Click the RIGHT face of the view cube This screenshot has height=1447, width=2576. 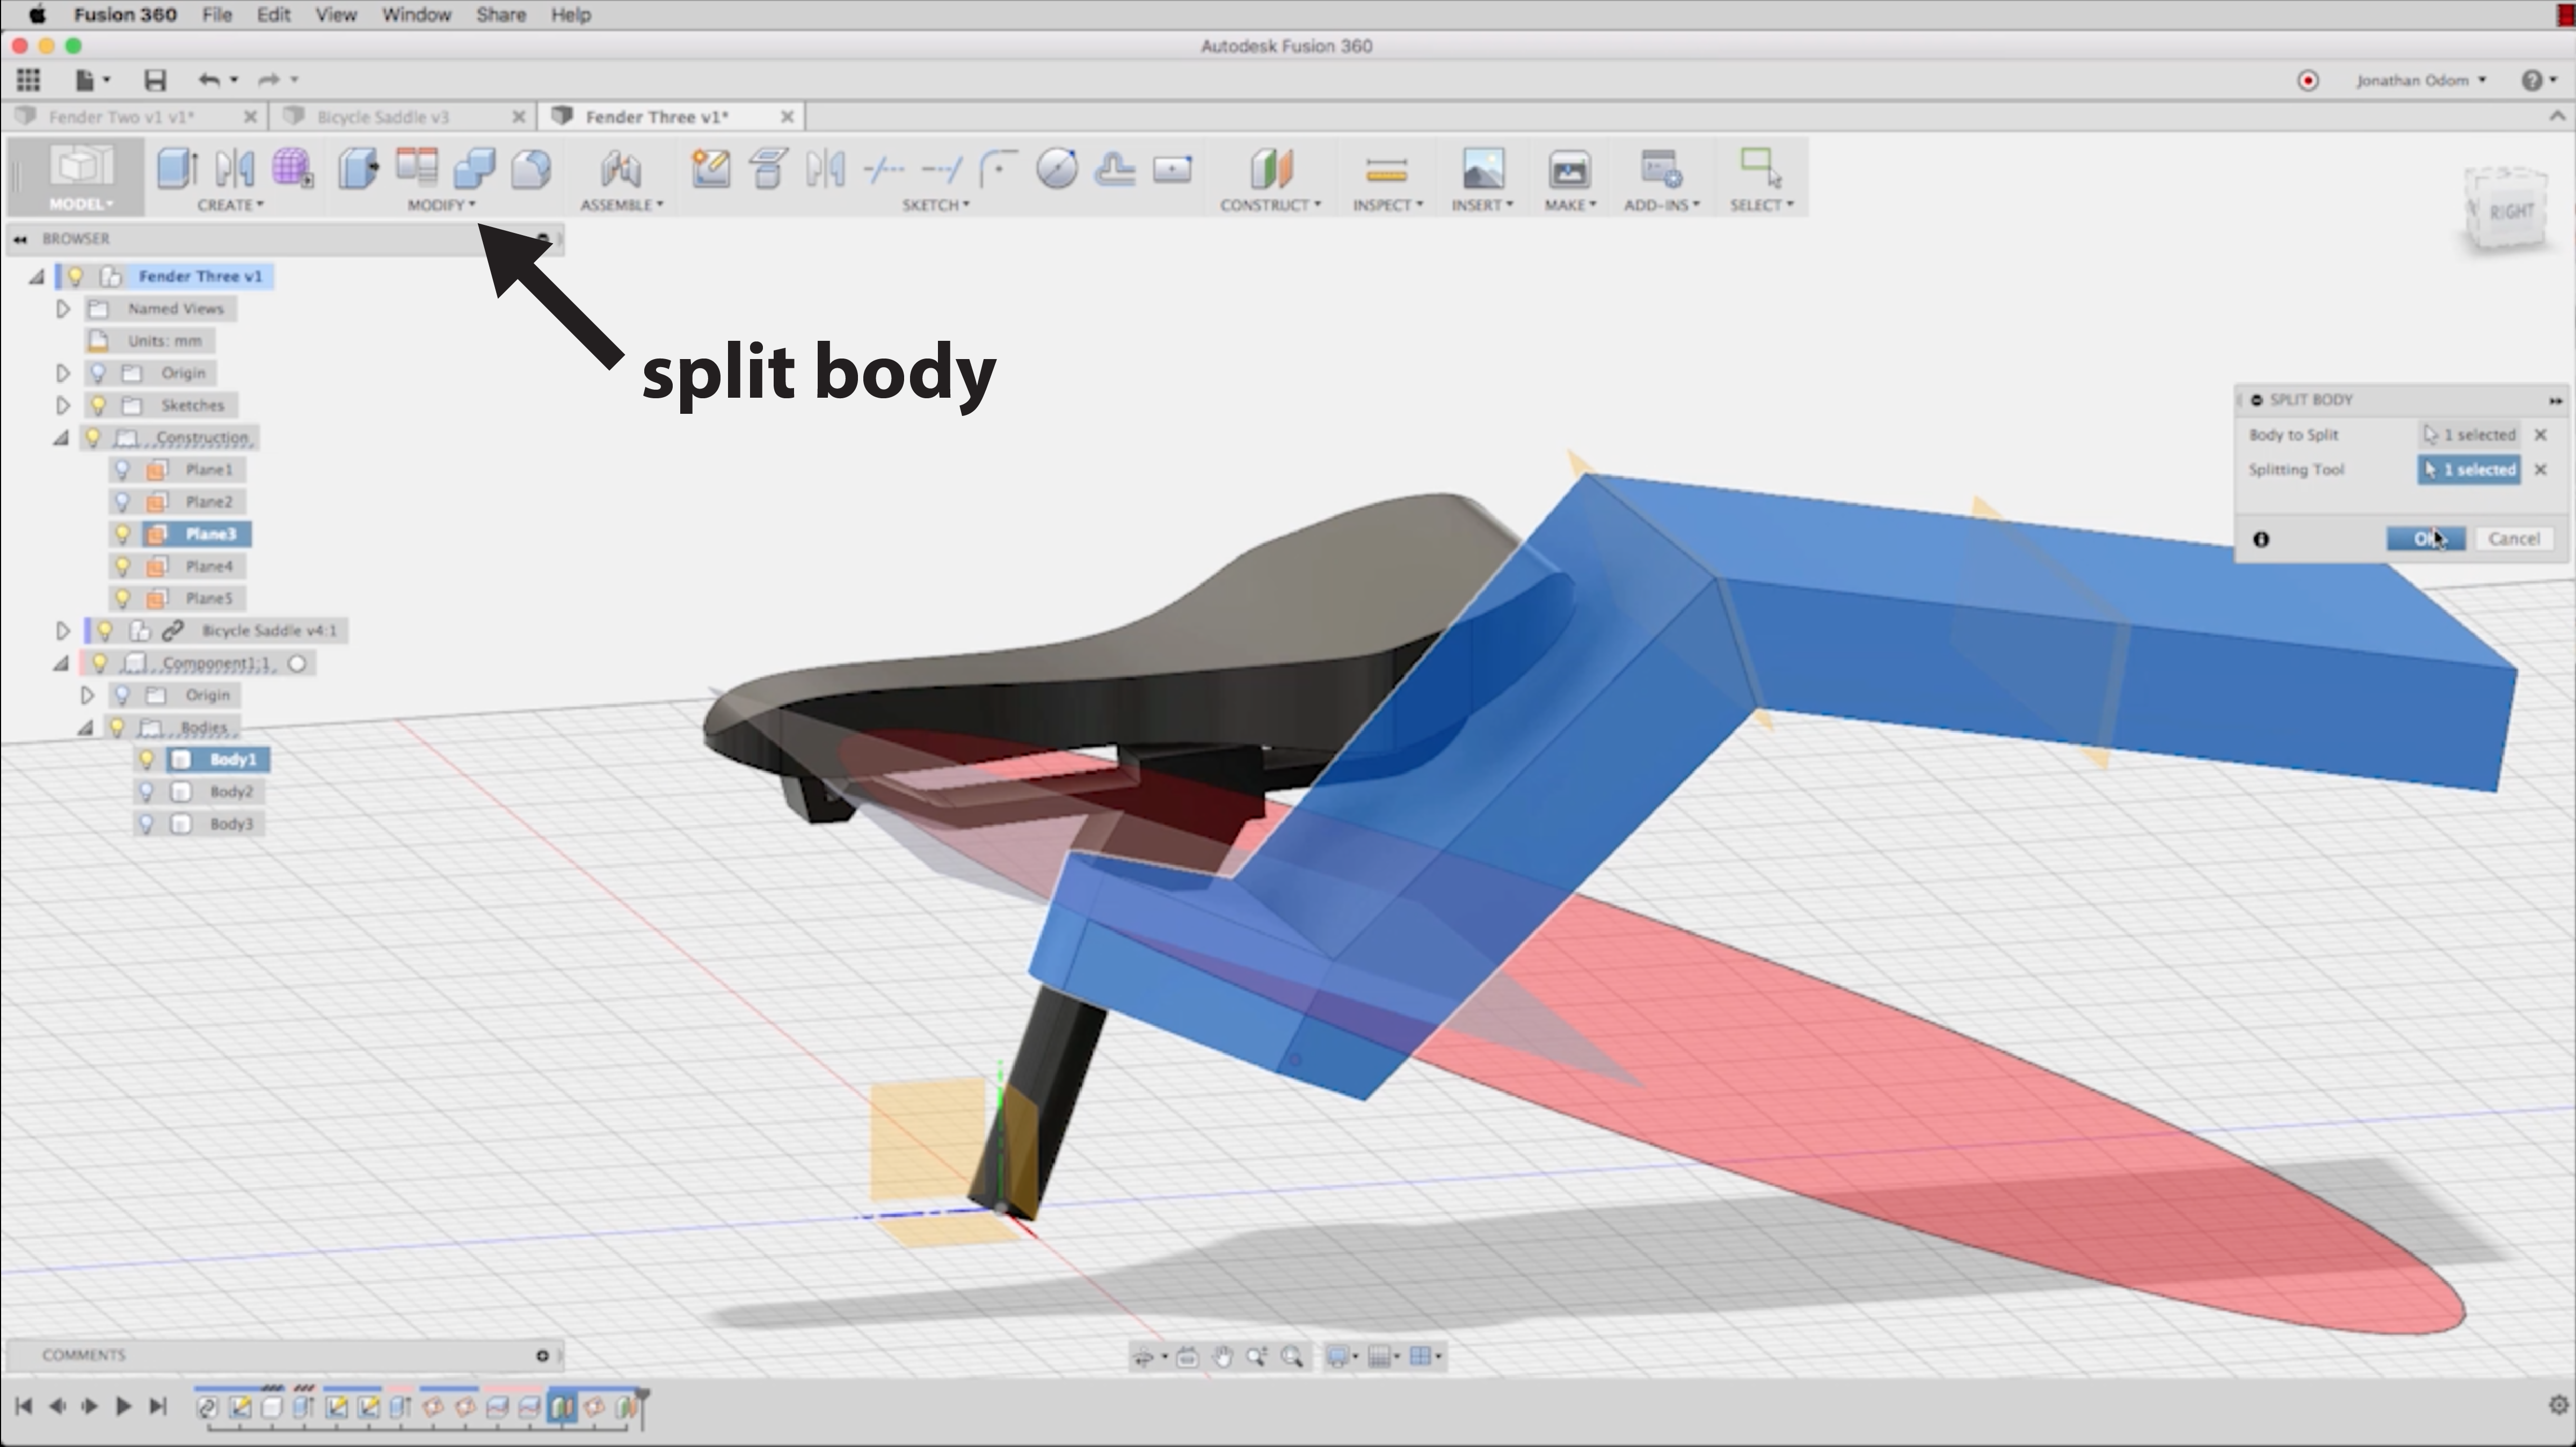click(2511, 212)
